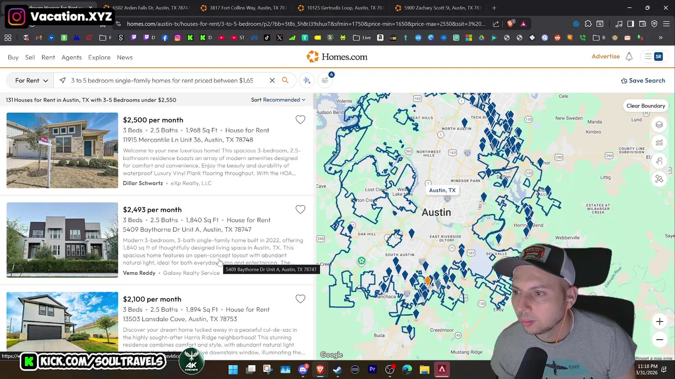Switch to the 5900 Zachary Scott St browser tab
The width and height of the screenshot is (675, 379).
(438, 8)
